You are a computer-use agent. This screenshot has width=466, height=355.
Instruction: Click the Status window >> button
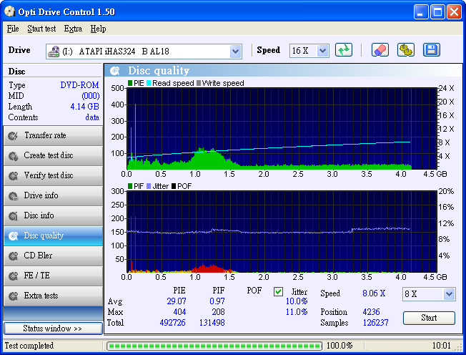point(52,329)
